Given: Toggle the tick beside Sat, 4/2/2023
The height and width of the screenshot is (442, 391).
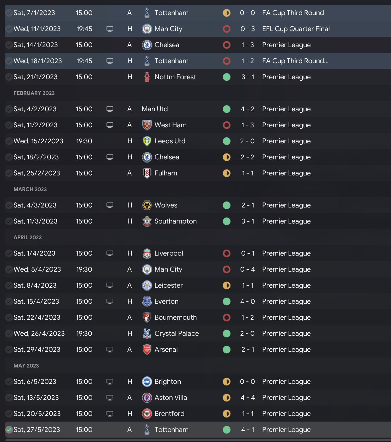Looking at the screenshot, I should pyautogui.click(x=9, y=109).
